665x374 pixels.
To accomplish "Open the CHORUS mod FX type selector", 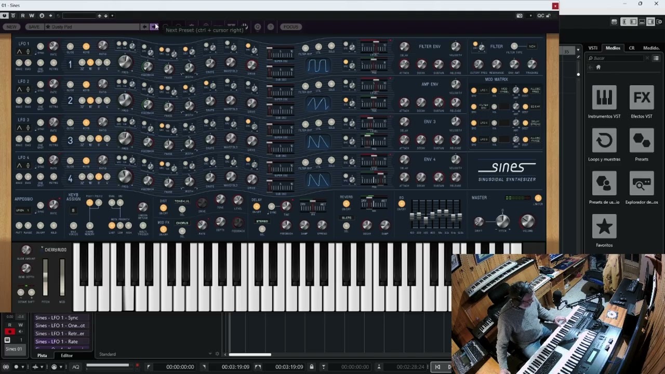I will tap(182, 223).
